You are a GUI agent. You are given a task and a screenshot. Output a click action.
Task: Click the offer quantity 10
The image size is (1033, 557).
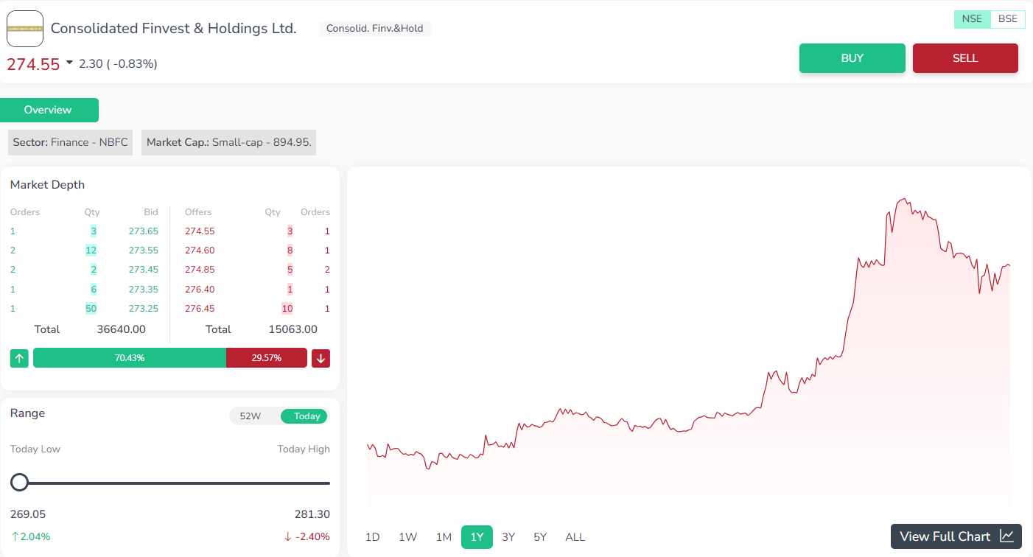287,309
